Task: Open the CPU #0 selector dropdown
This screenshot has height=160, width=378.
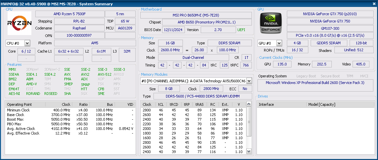Action: (27, 43)
